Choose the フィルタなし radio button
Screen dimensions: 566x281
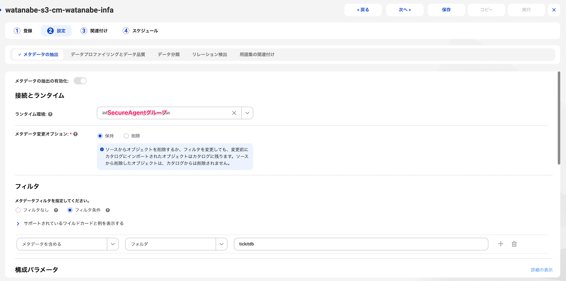[18, 210]
